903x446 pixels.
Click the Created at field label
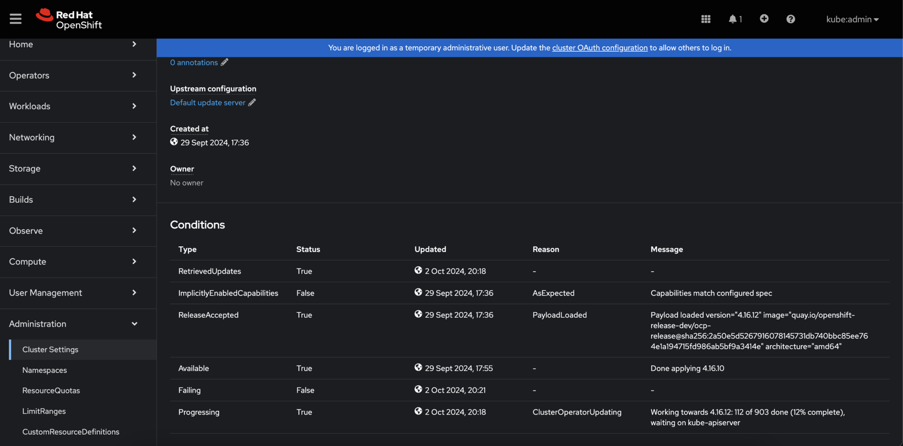point(189,129)
